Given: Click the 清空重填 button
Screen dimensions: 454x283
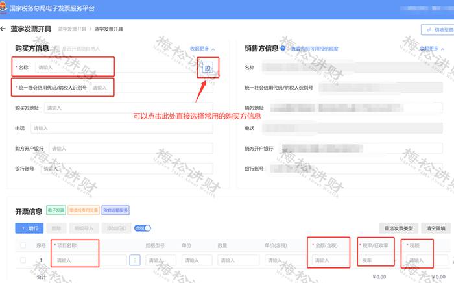Looking at the screenshot, I should [436, 228].
